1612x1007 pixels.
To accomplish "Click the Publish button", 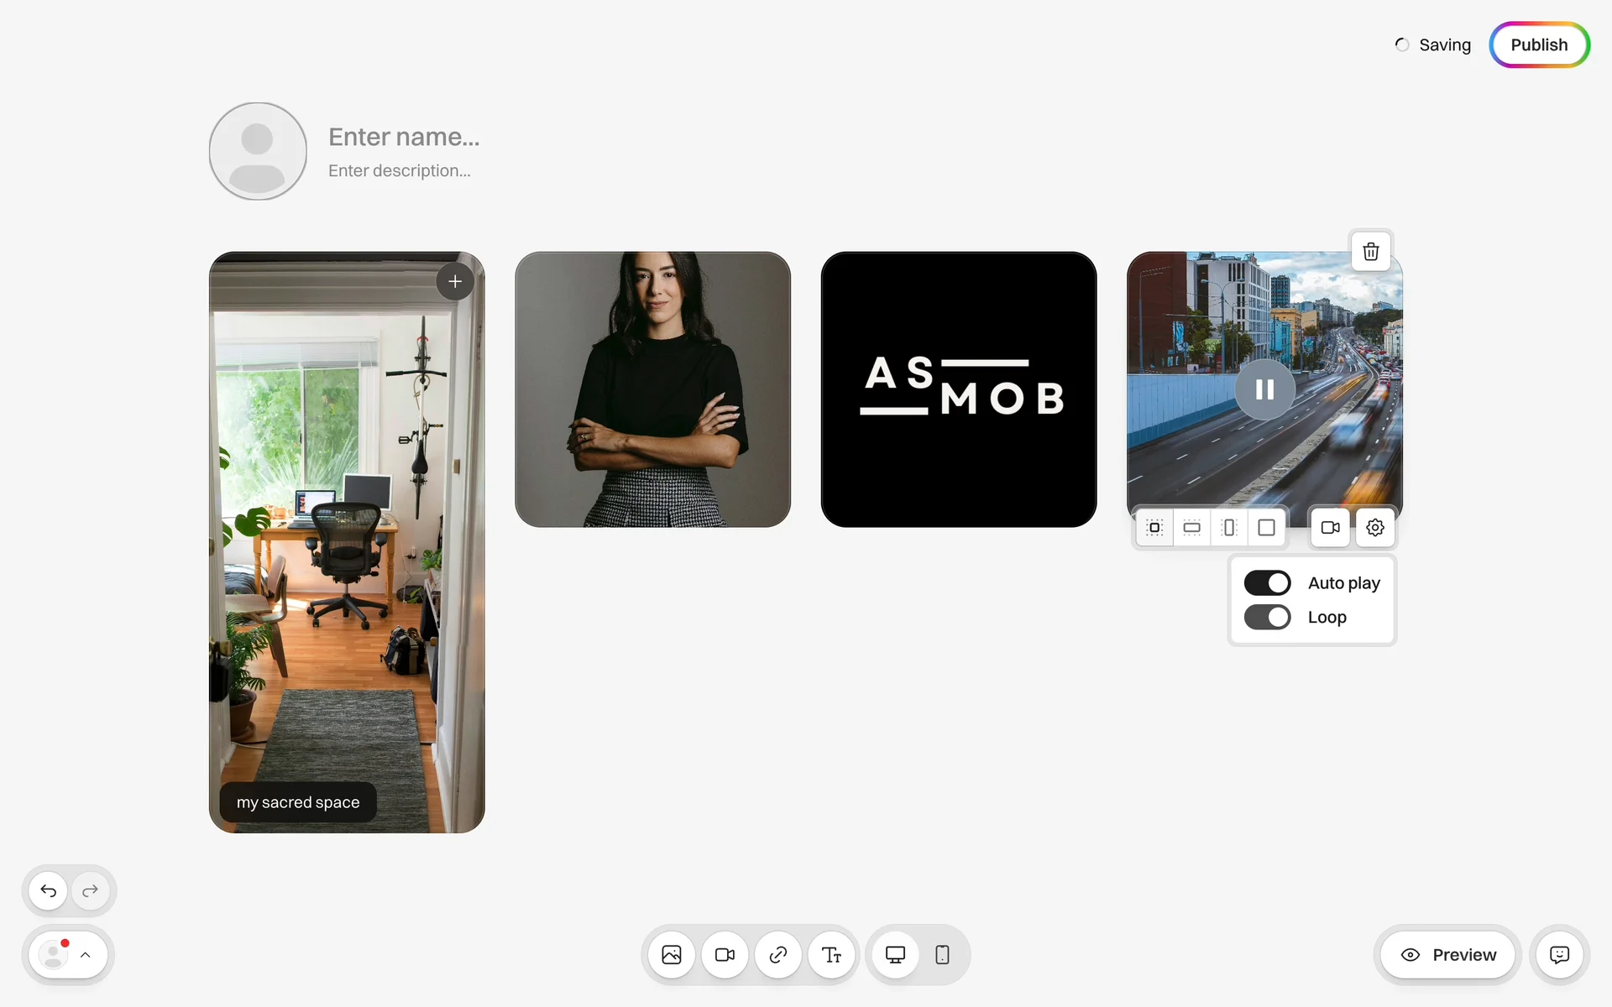I will [1539, 44].
